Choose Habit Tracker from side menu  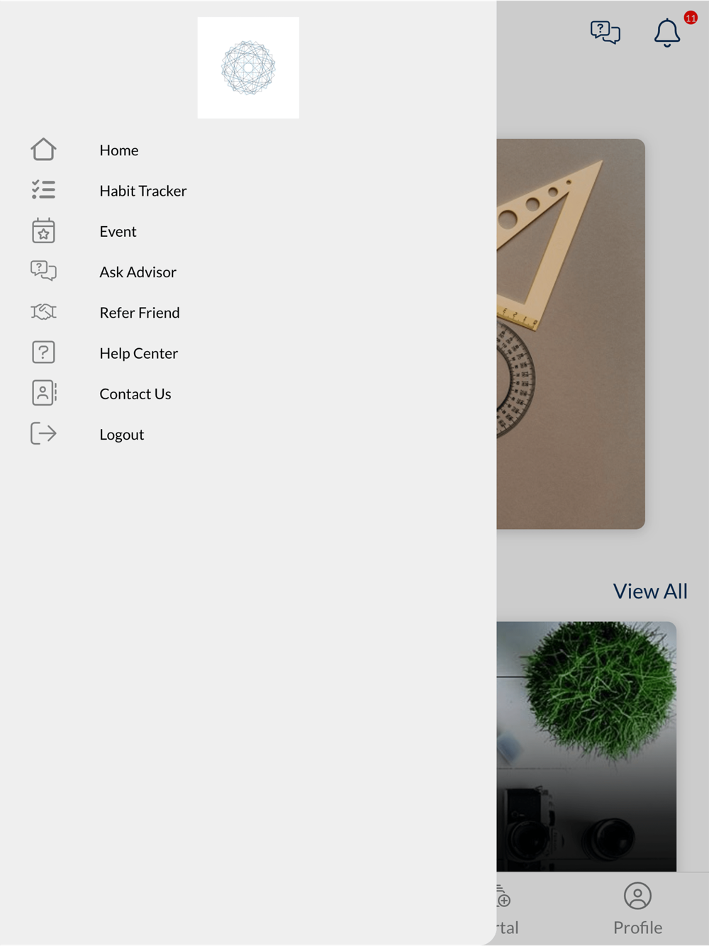click(143, 191)
